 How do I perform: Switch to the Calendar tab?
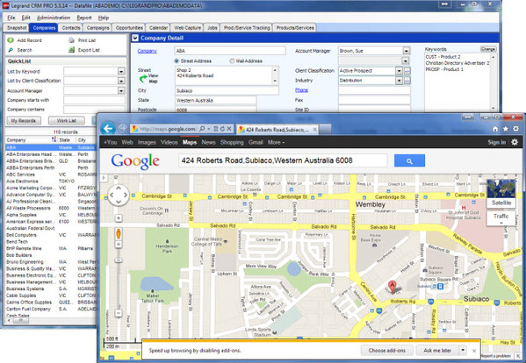point(158,28)
